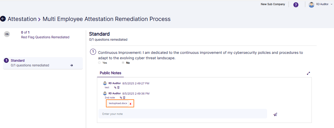This screenshot has height=128, width=334.
Task: Delete "2nd note" using its trash icon
Action: [x=124, y=98]
